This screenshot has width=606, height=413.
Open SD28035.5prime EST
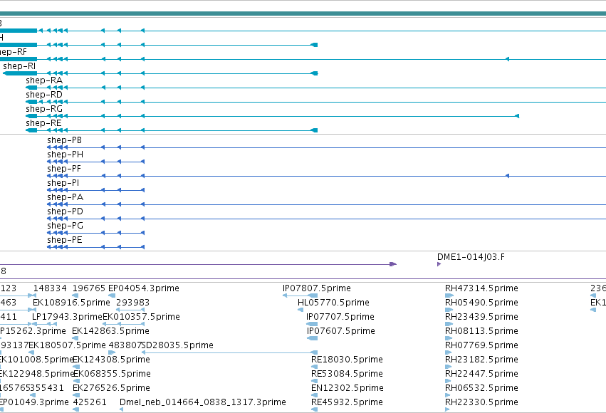tap(177, 345)
